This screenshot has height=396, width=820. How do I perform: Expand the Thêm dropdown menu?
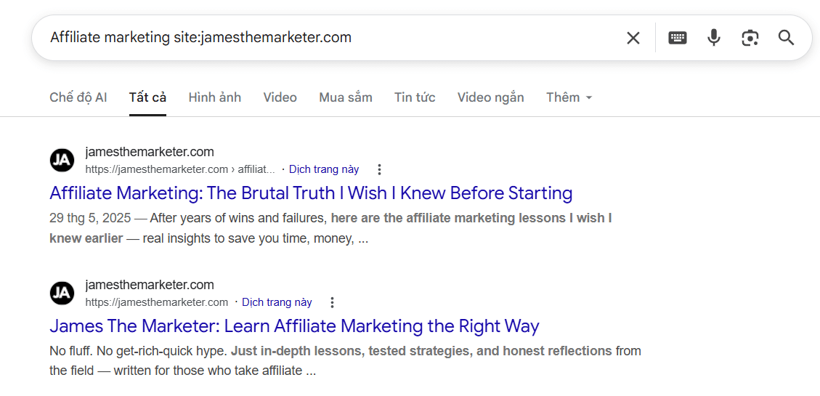coord(569,97)
